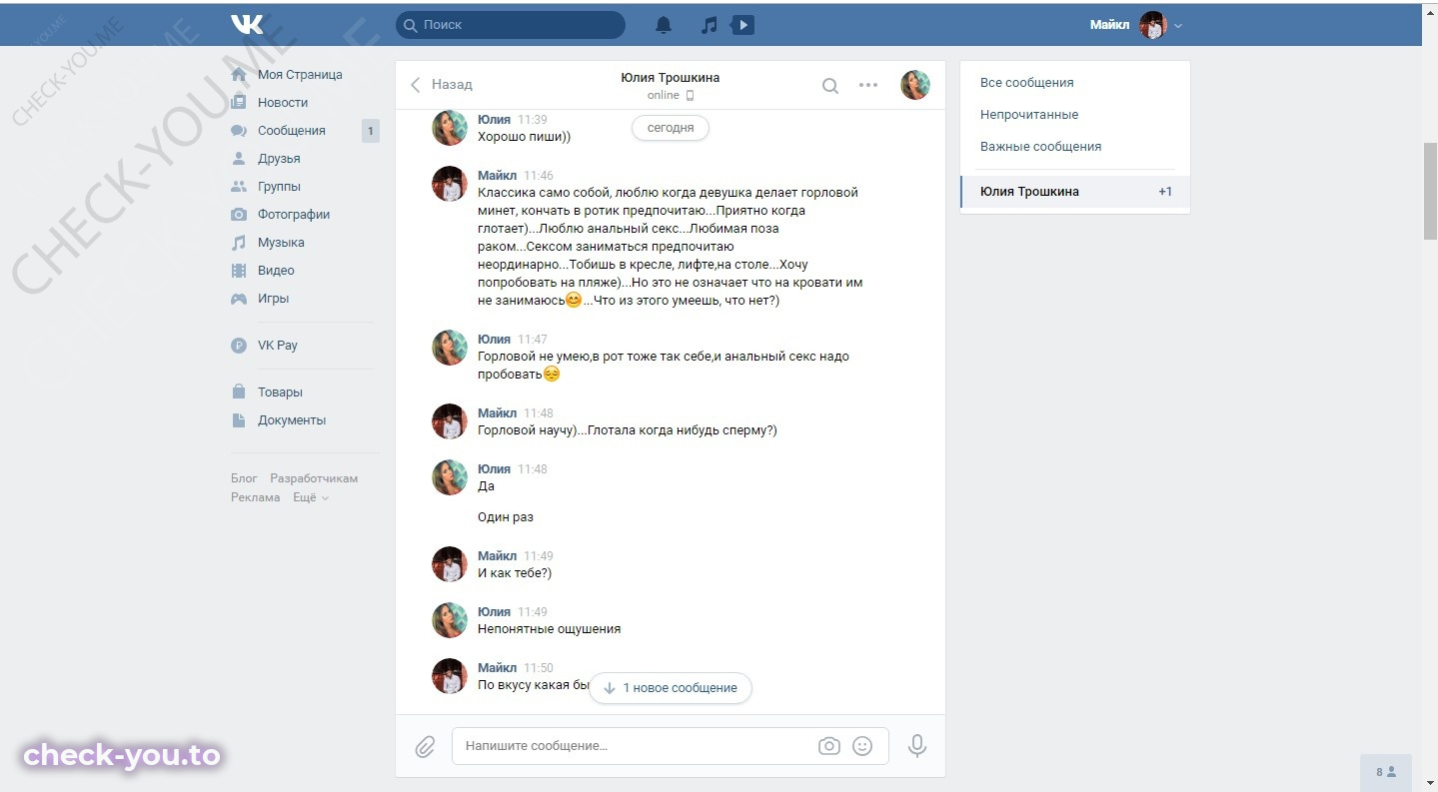Open Юлия Трошкина profile name in chat header
Viewport: 1438px width, 792px height.
click(x=670, y=78)
